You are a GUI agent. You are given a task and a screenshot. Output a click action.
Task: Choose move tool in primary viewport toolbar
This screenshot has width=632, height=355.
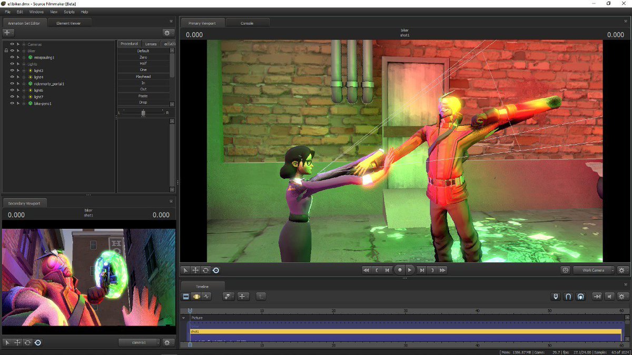(195, 270)
